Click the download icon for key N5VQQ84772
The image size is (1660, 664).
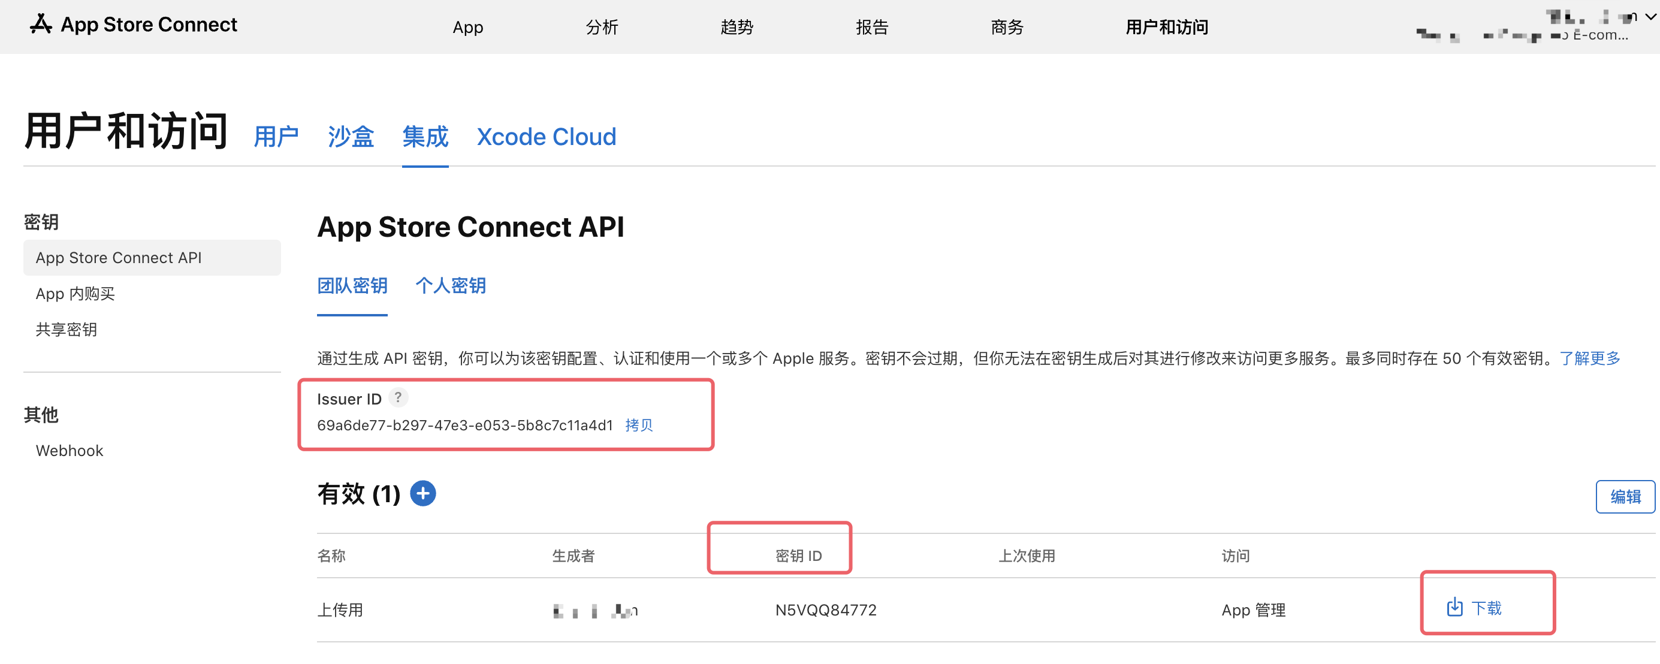coord(1454,607)
